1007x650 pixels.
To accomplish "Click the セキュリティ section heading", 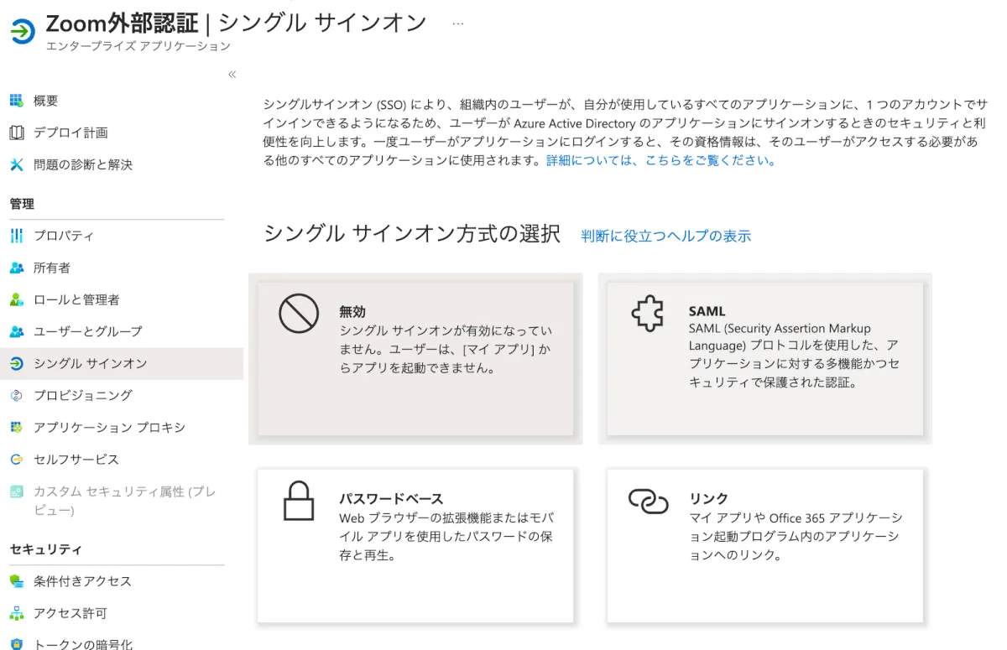I will point(46,549).
